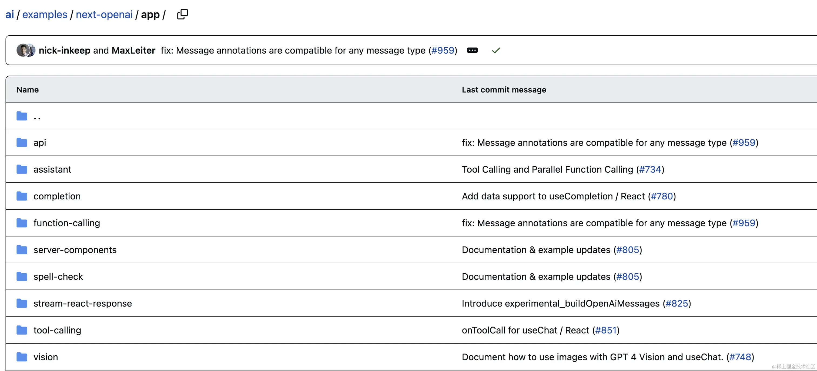Viewport: 817px width, 371px height.
Task: Expand commit details with the ellipsis button
Action: 472,50
